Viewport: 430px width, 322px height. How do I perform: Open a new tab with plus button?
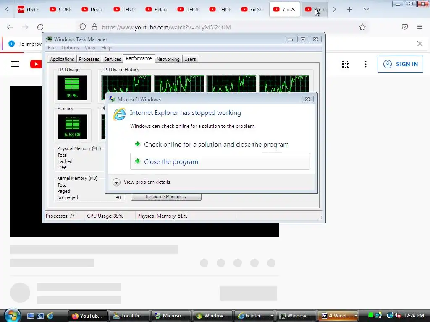click(349, 10)
